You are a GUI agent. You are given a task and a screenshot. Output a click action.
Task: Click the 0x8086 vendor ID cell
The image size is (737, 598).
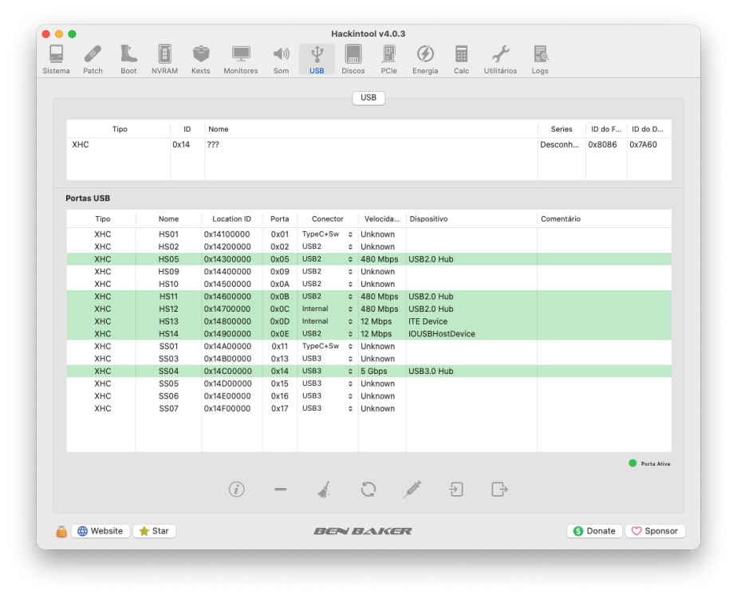602,144
